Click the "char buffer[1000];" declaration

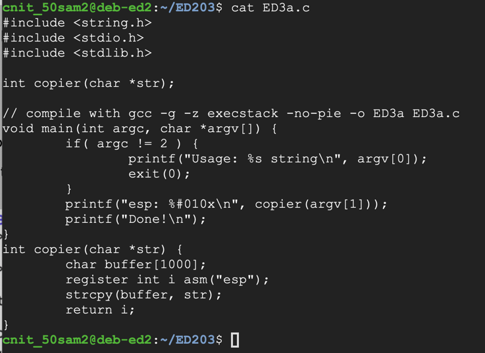coord(136,265)
